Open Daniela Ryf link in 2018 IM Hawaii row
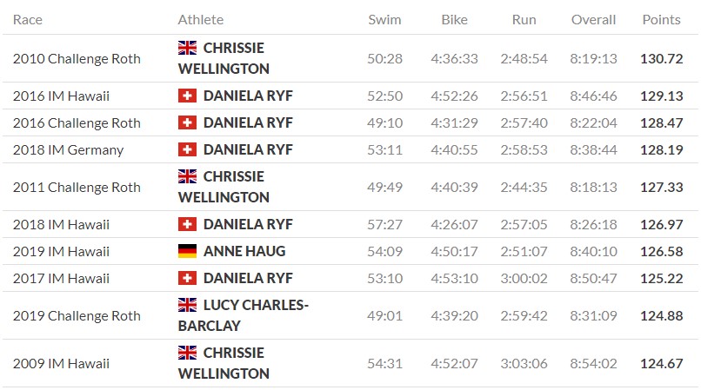 click(x=248, y=224)
